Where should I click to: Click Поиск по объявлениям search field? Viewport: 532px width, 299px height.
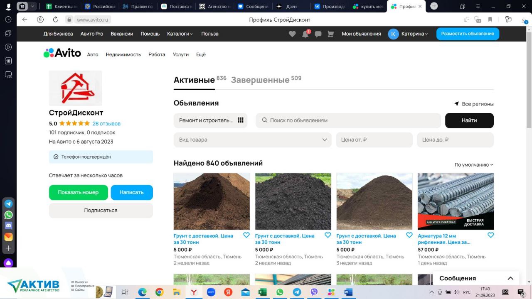pyautogui.click(x=349, y=120)
